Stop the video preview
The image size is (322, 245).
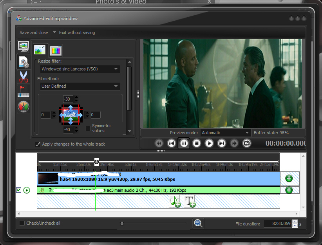[x=197, y=143]
